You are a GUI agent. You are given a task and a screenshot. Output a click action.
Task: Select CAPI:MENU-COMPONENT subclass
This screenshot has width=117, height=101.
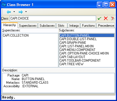(x=77, y=50)
